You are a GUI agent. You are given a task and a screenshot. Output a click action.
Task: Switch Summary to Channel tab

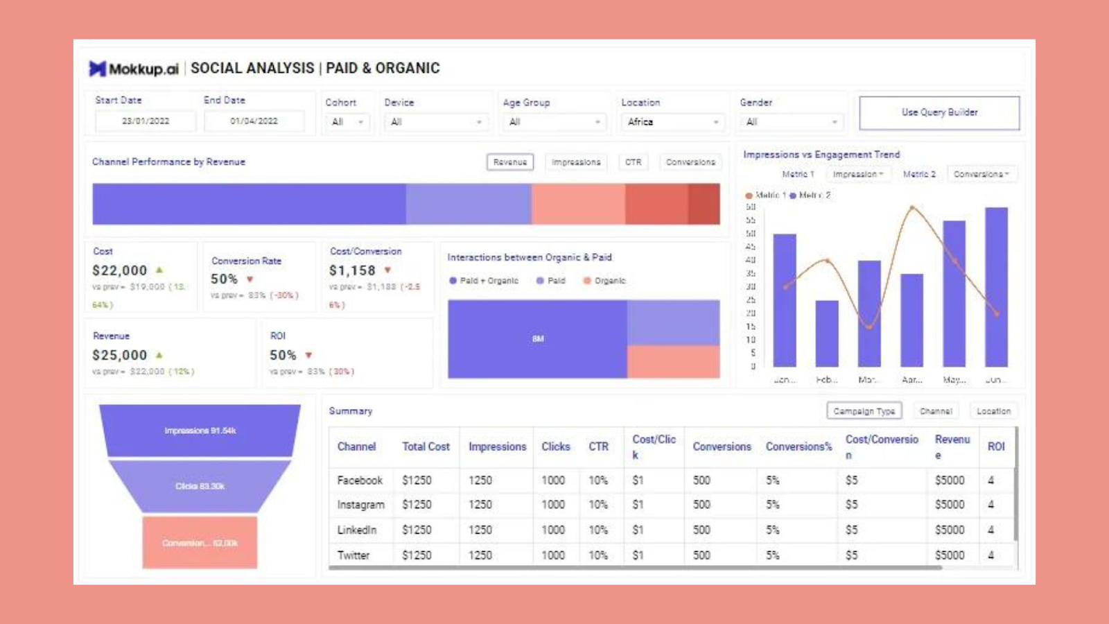click(936, 411)
